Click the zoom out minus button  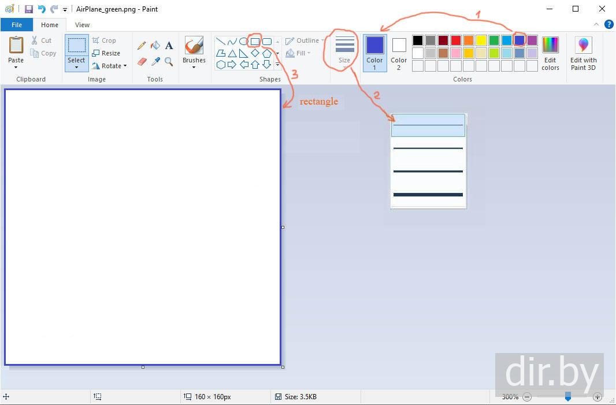point(527,397)
